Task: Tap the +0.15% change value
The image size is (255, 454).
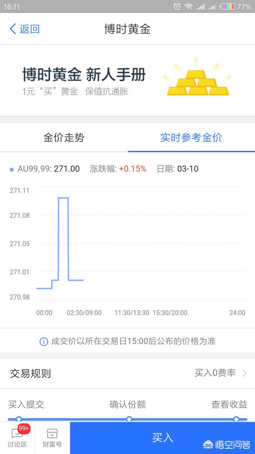Action: pyautogui.click(x=133, y=169)
